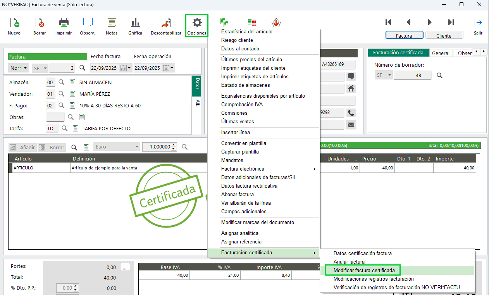Click Añadir line button

pos(22,147)
